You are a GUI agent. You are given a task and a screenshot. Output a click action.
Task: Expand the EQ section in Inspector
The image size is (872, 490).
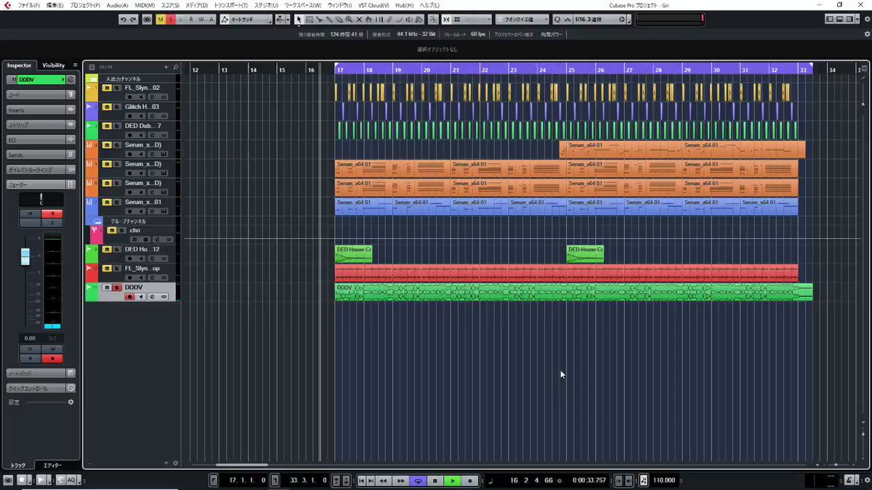tap(41, 139)
